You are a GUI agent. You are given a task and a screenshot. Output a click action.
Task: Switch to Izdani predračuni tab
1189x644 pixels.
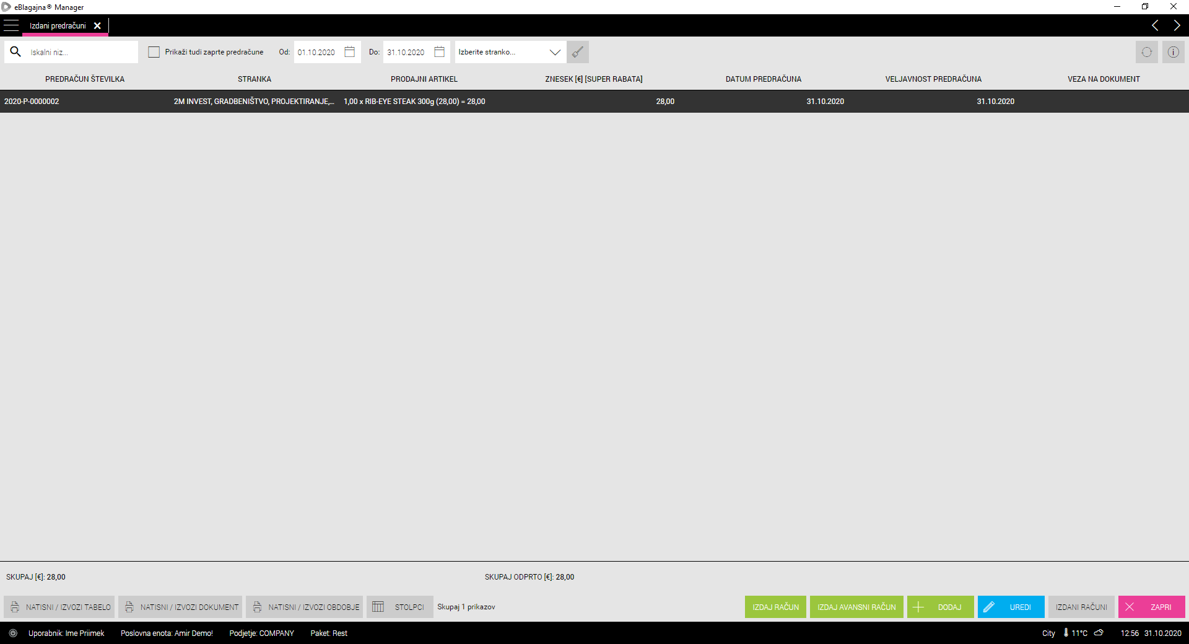[58, 25]
